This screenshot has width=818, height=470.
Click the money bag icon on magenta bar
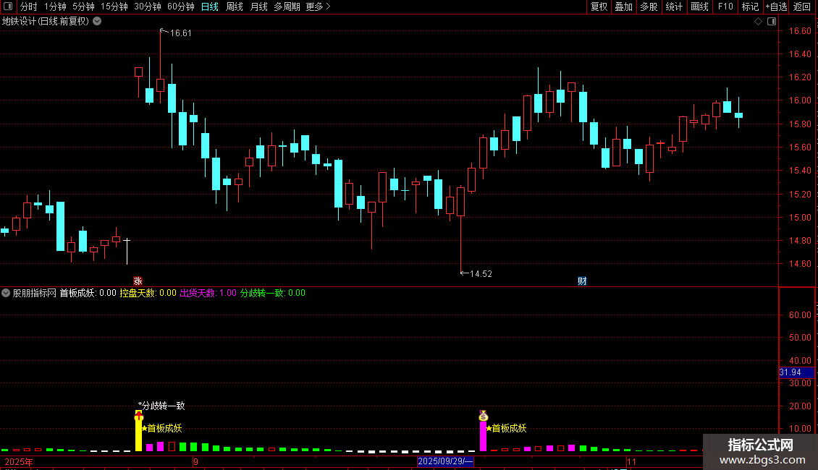(x=483, y=416)
